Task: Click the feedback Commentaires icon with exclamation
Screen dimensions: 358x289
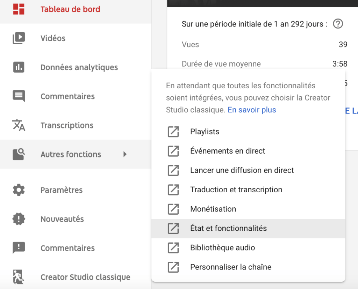Action: [x=19, y=248]
